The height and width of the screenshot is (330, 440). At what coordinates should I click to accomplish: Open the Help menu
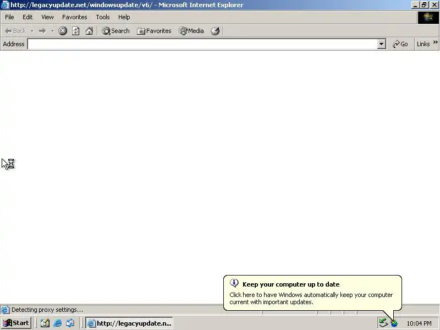click(124, 17)
